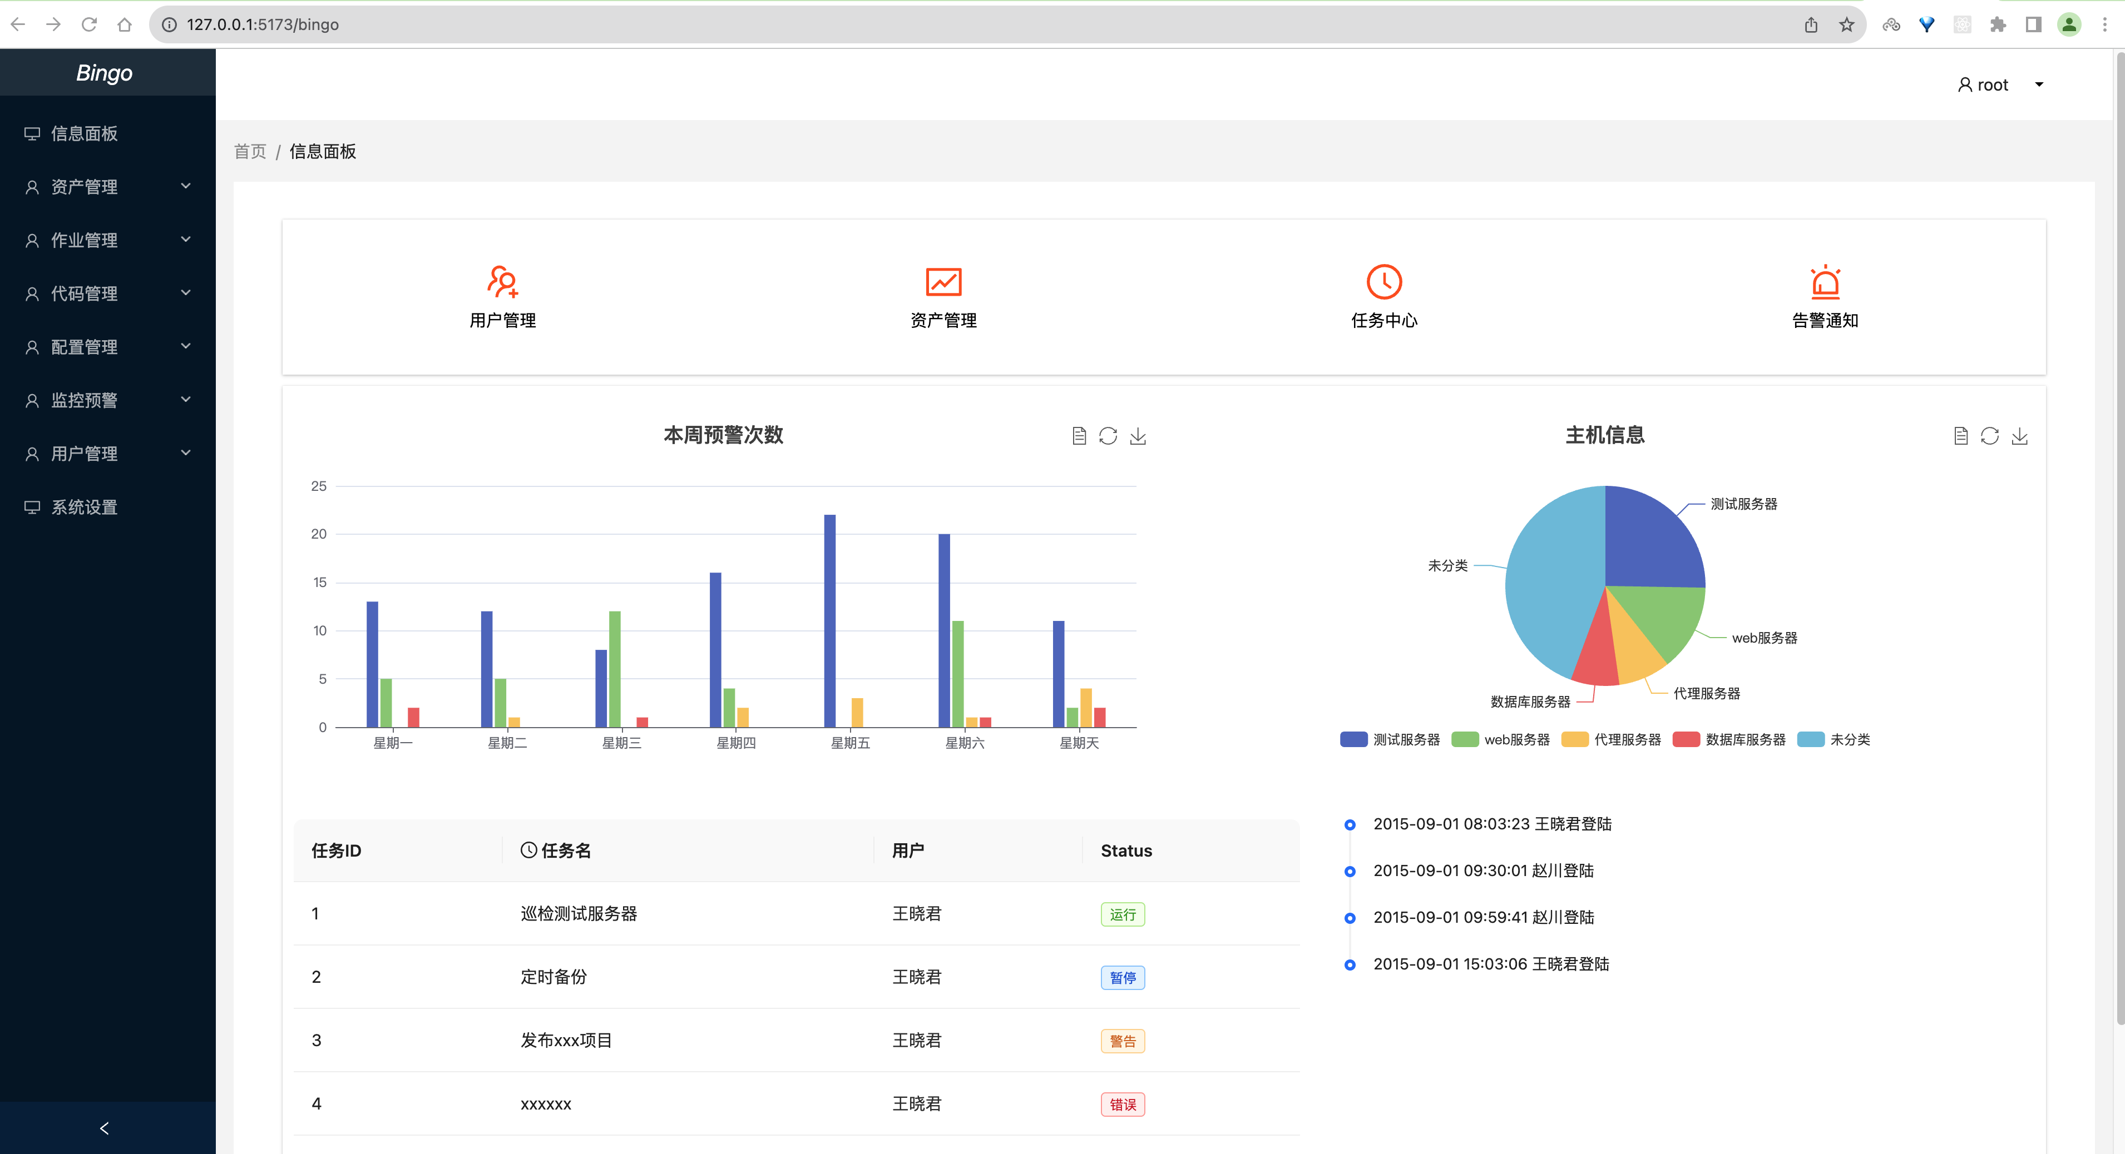2125x1154 pixels.
Task: Expand the 监控预警 sidebar submenu
Action: 107,401
